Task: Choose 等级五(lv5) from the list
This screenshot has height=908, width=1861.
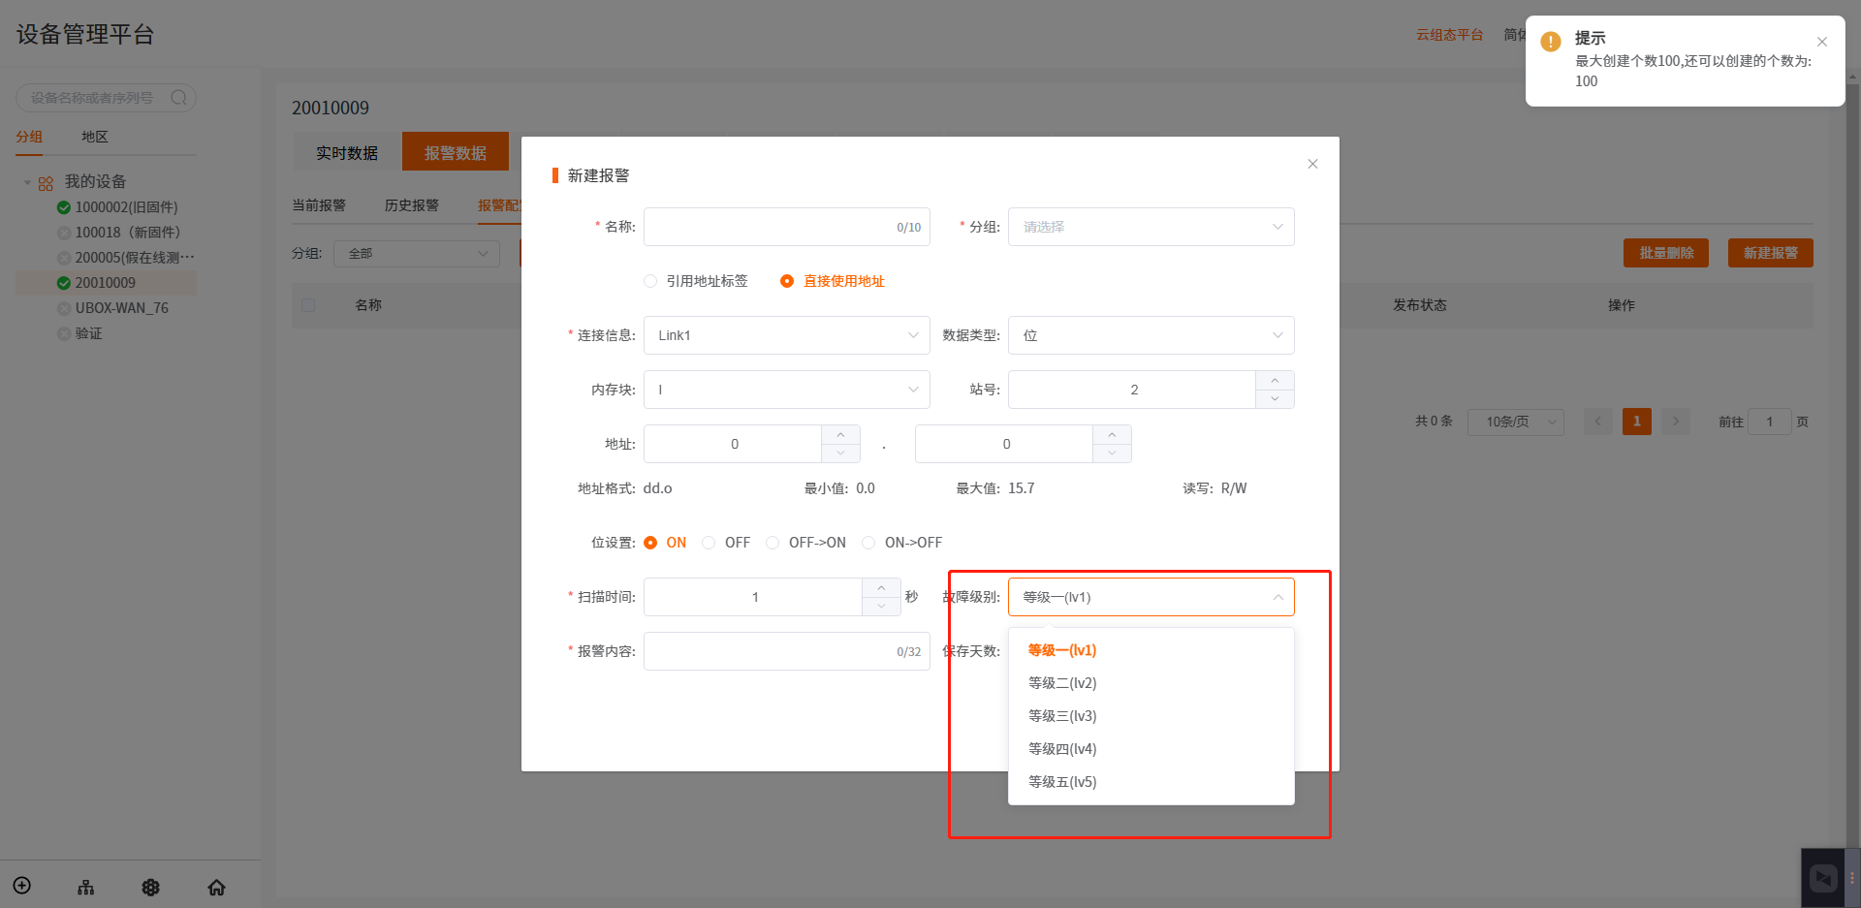Action: 1151,782
